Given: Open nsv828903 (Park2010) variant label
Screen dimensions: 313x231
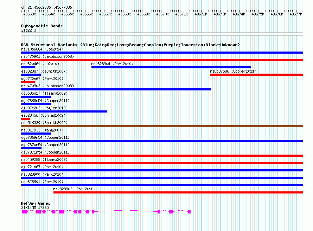Looking at the screenshot, I should (74, 189).
